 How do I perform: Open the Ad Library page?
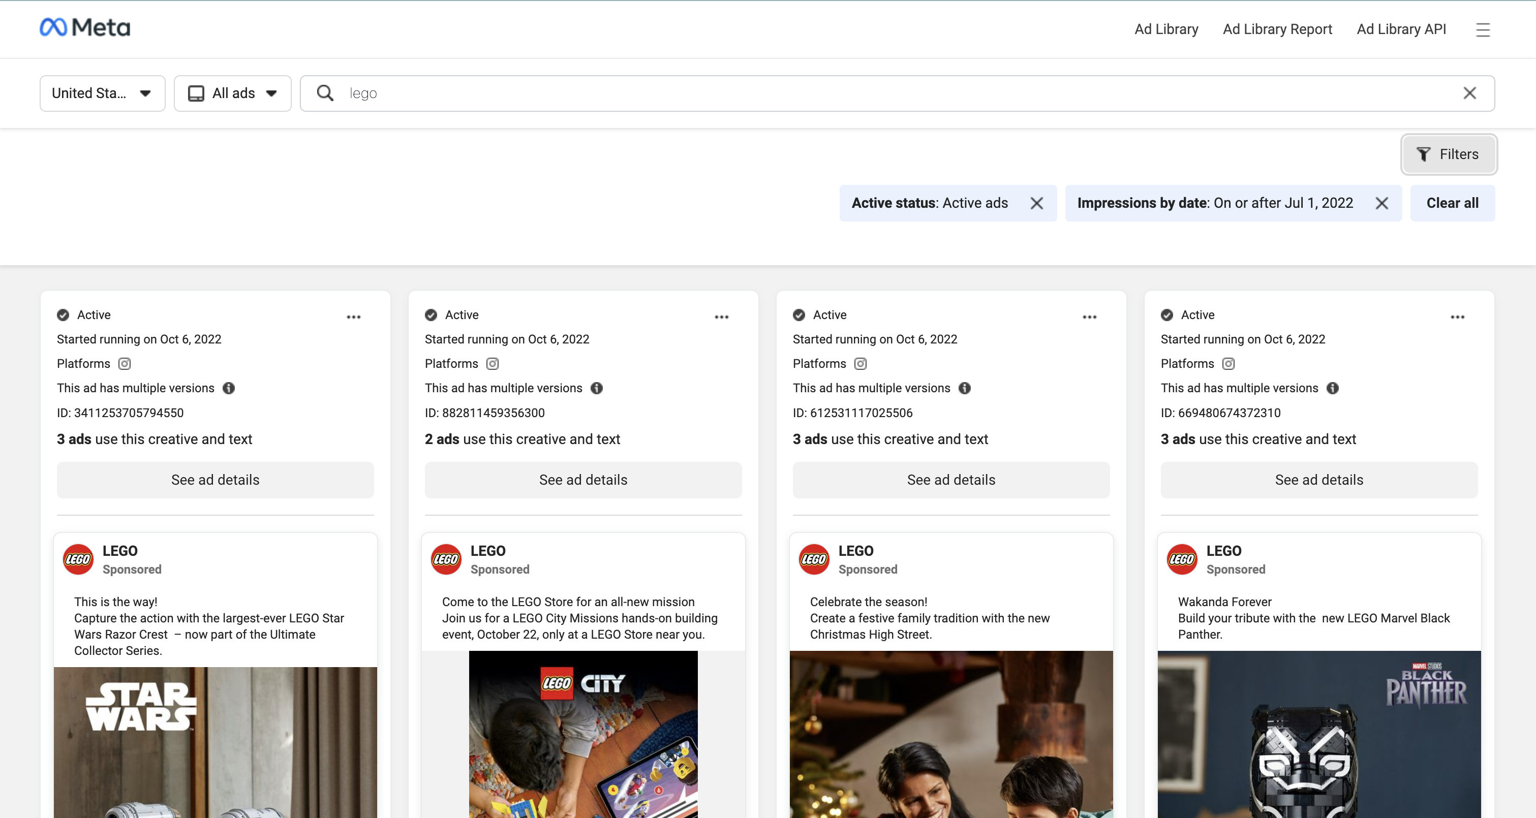1165,29
